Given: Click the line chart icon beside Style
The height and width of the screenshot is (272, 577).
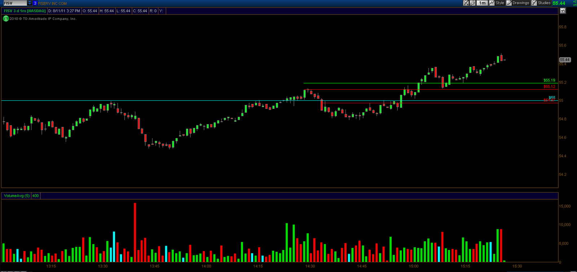Looking at the screenshot, I should (492, 3).
